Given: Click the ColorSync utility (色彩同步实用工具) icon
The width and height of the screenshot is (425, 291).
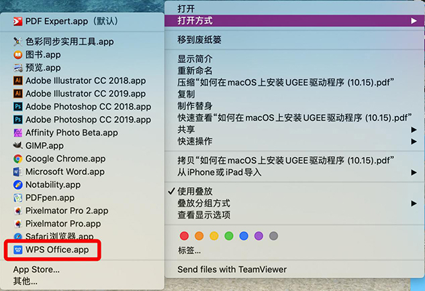Looking at the screenshot, I should (x=18, y=42).
